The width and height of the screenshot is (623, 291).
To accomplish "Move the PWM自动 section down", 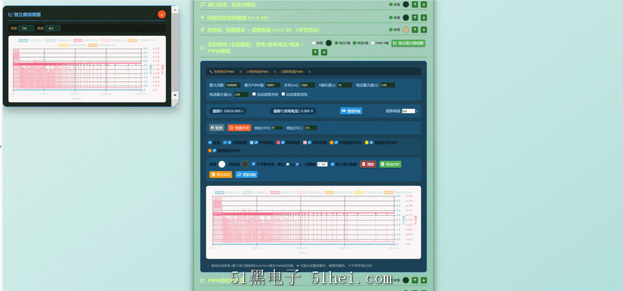I will click(424, 280).
